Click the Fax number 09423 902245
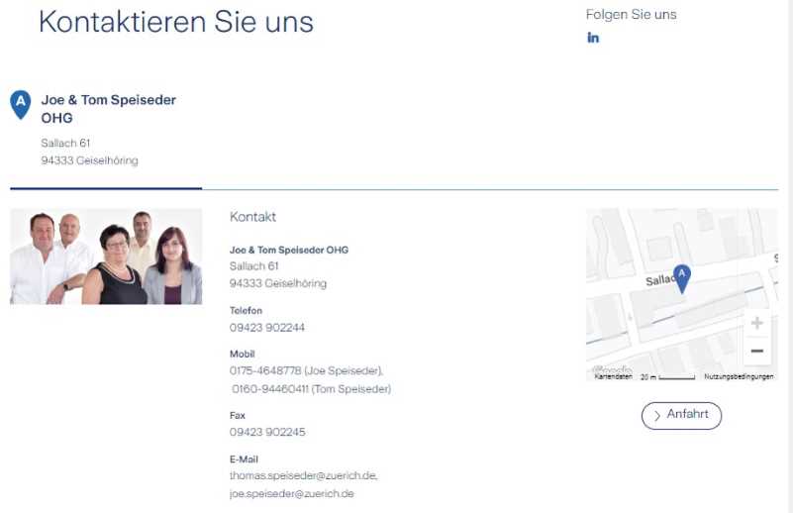 pos(267,433)
